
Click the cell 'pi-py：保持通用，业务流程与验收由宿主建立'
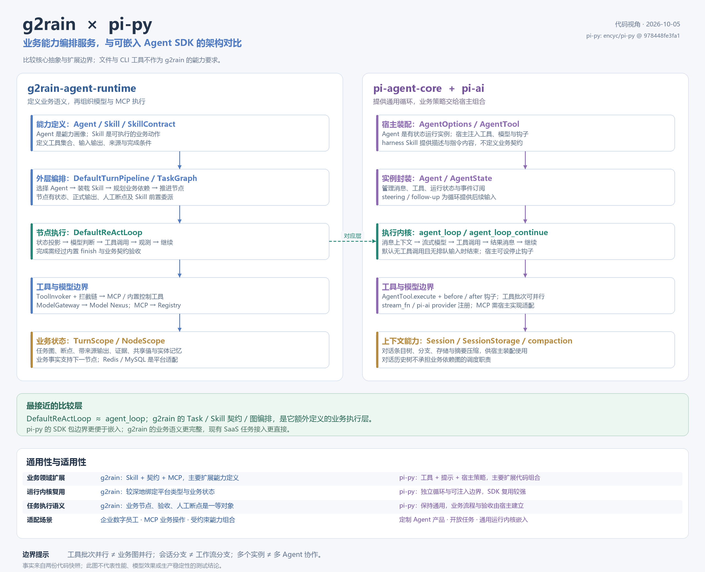click(462, 506)
